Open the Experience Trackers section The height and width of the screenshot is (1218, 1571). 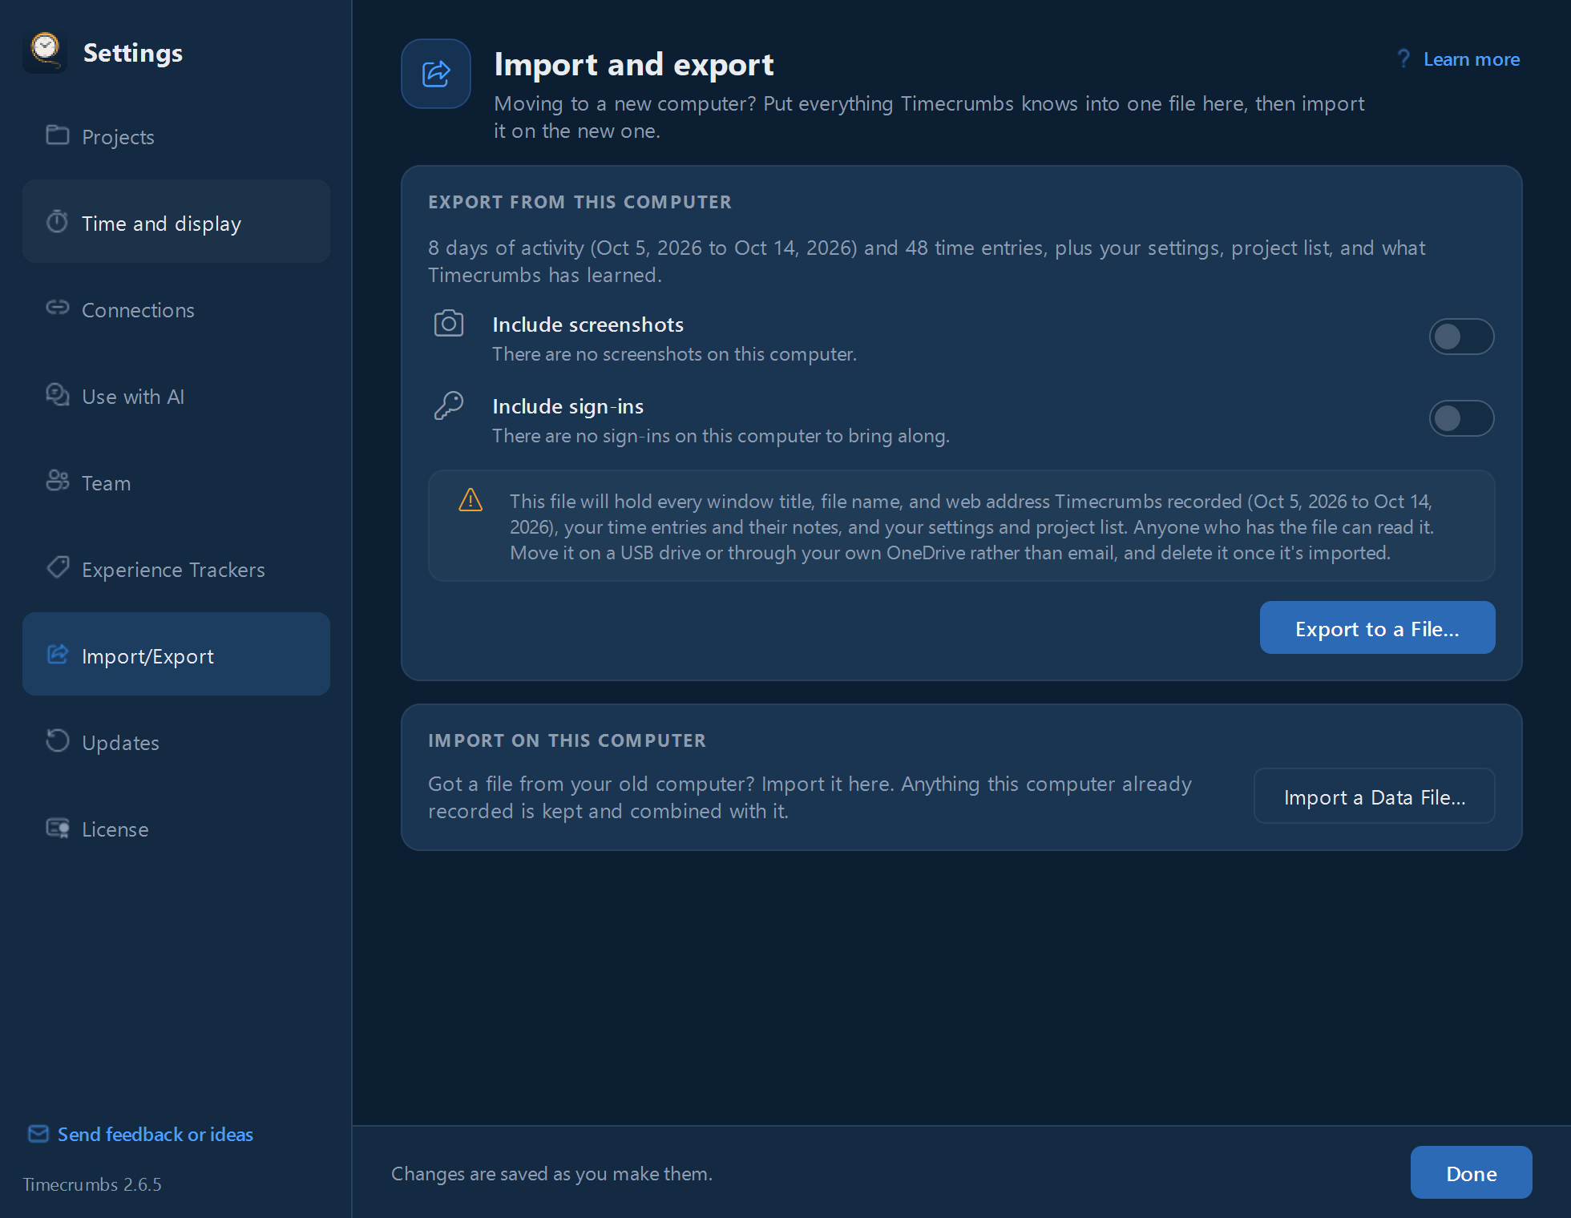(x=176, y=569)
